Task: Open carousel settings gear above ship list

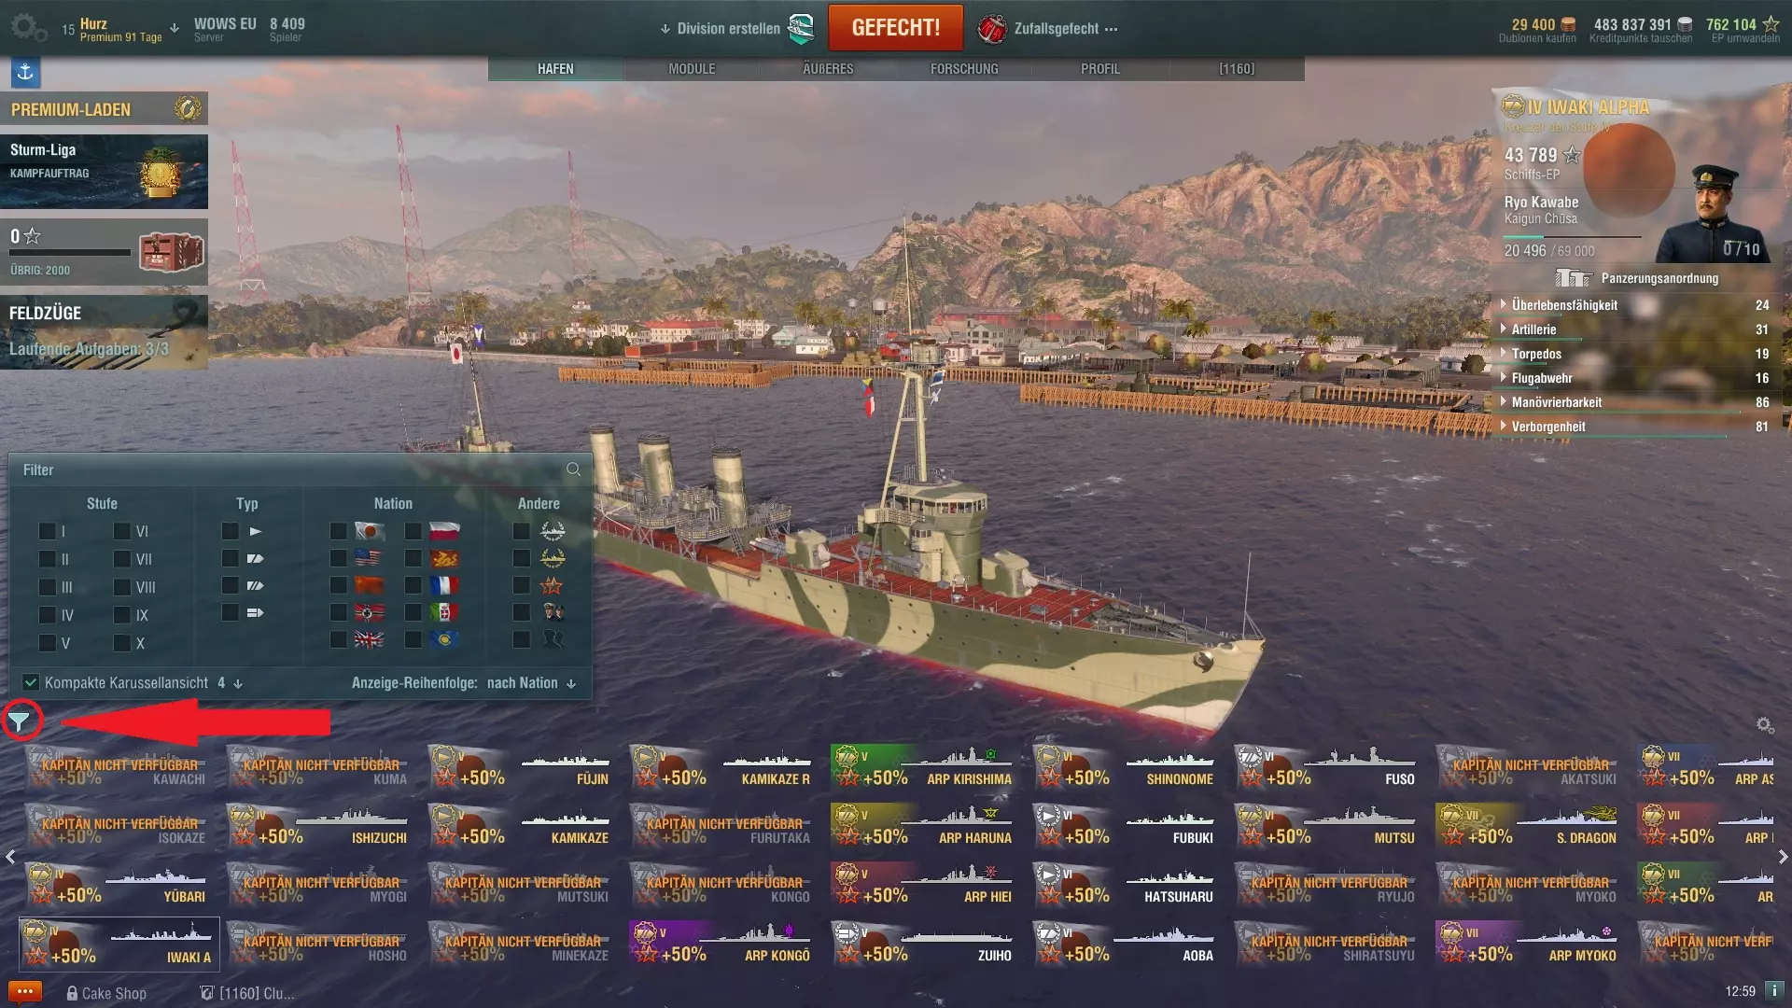Action: pos(1764,725)
